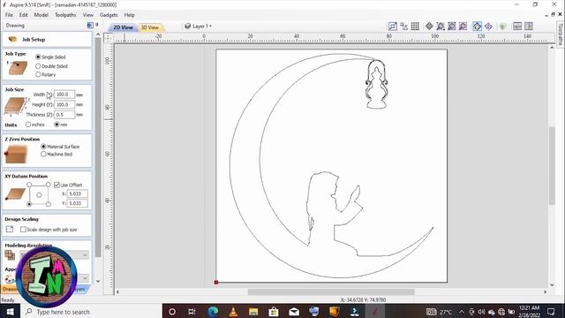Click the Thickness (Z) input field
565x318 pixels.
point(64,115)
